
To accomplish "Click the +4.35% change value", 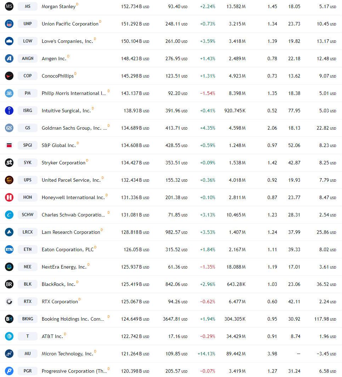I will tap(207, 128).
